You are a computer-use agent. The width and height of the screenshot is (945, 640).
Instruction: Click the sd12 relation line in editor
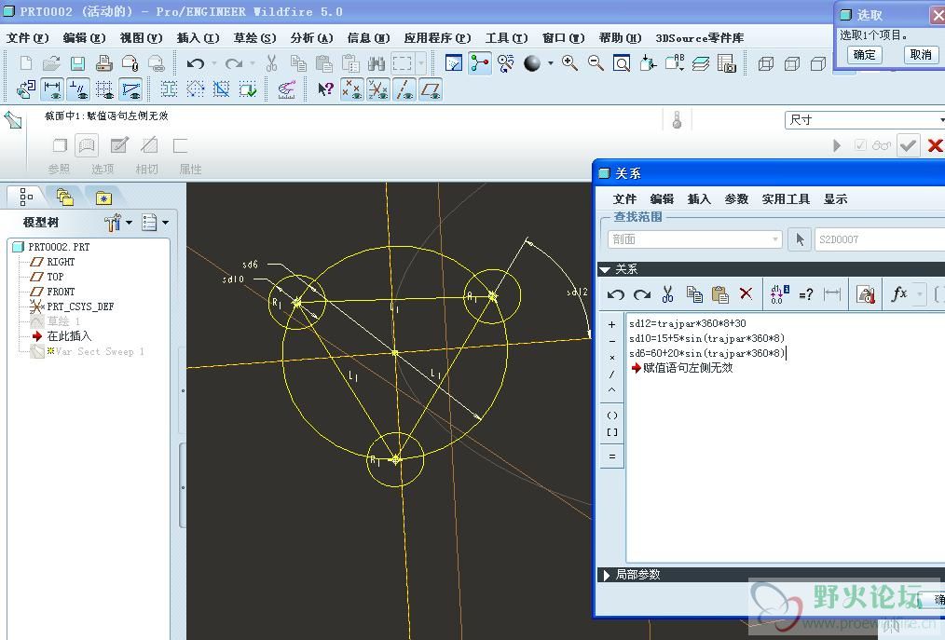coord(687,323)
